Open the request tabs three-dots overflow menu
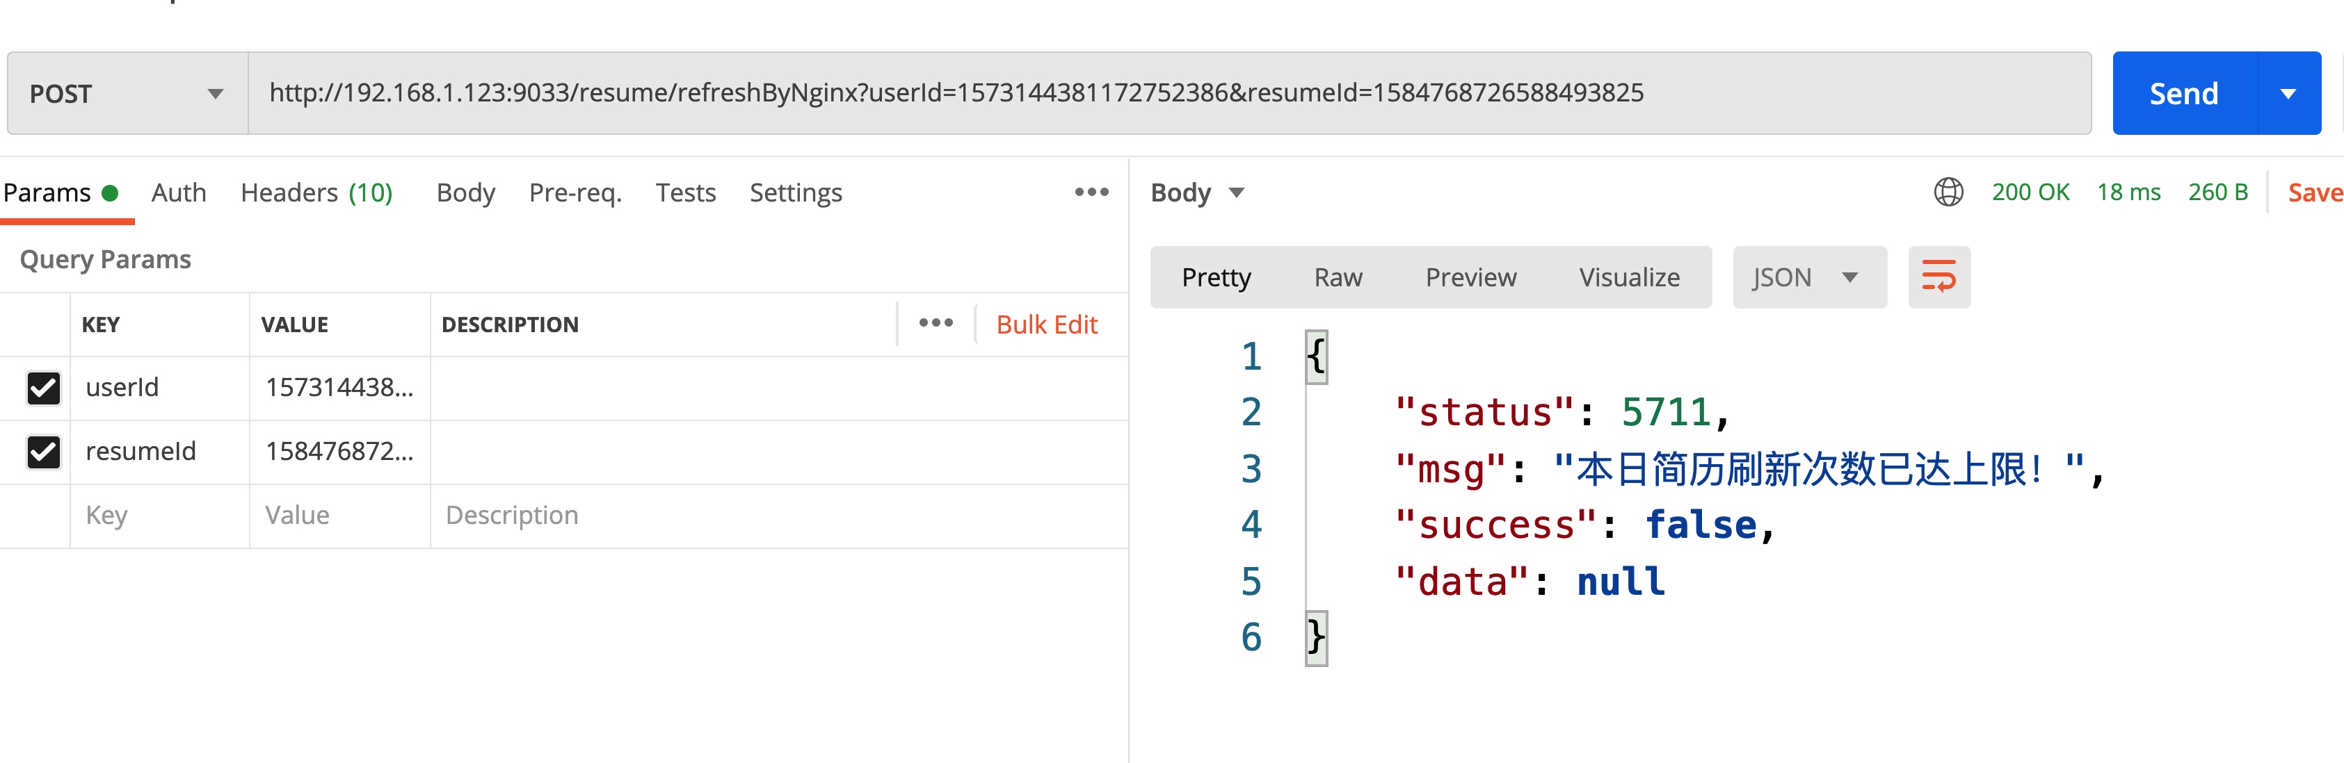This screenshot has width=2344, height=763. [x=1091, y=192]
